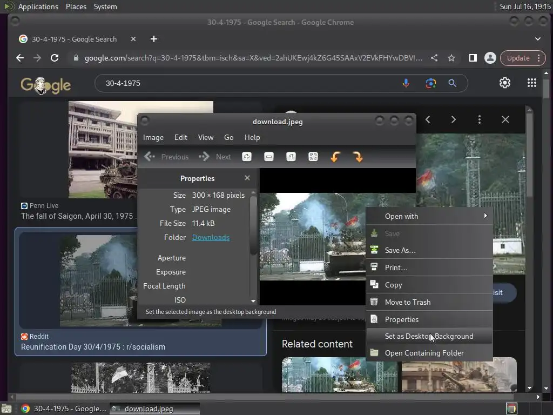Screen dimensions: 553x415
Task: Choose Save As from context menu
Action: (400, 250)
